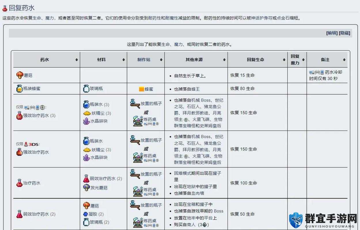Open the 瓶装蜂蜜 potion link
This screenshot has width=360, height=230.
coord(32,89)
